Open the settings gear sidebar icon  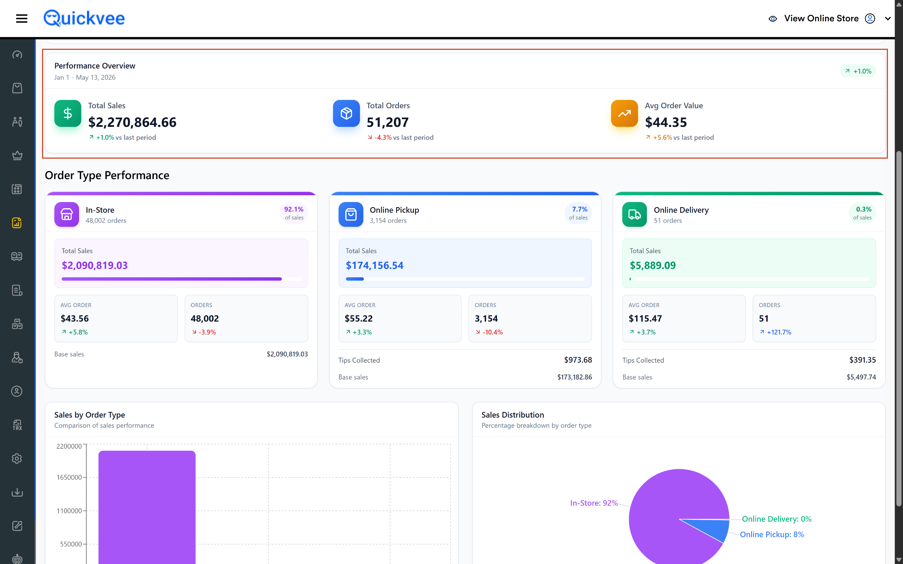click(17, 458)
